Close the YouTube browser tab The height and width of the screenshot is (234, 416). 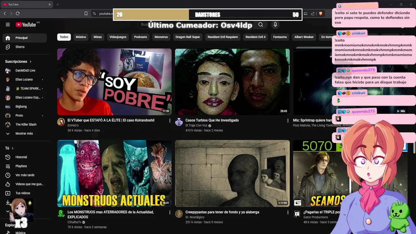click(50, 5)
